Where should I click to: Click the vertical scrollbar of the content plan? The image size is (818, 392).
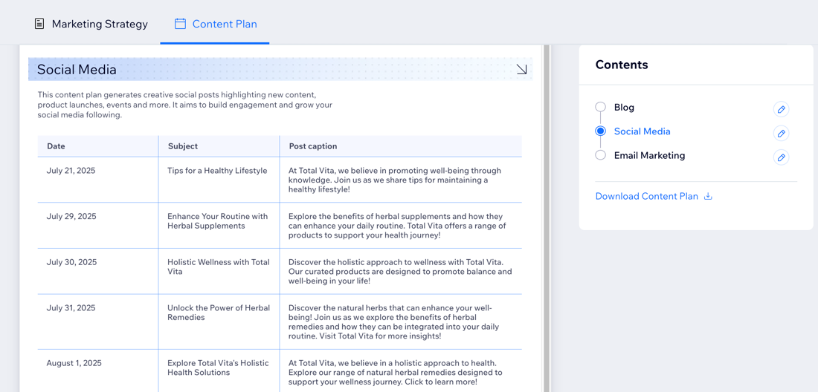pos(547,219)
